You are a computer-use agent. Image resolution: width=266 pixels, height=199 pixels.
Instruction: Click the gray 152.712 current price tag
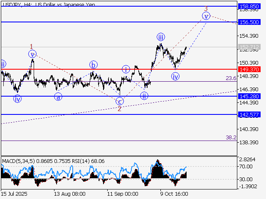click(249, 47)
